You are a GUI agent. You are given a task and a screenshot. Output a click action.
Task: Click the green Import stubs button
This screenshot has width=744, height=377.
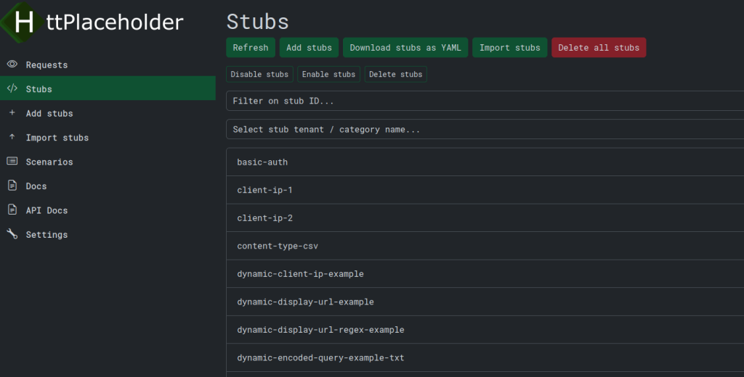509,47
